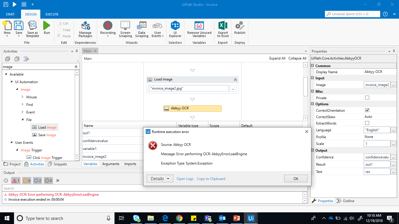Collapse the Load Image activity
Image resolution: width=399 pixels, height=224 pixels.
(235, 79)
